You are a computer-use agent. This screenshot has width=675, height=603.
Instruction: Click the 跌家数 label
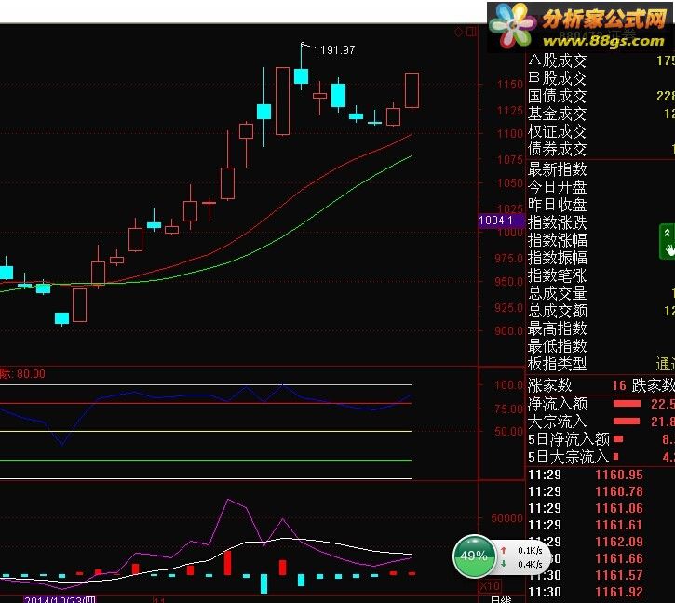click(x=653, y=385)
